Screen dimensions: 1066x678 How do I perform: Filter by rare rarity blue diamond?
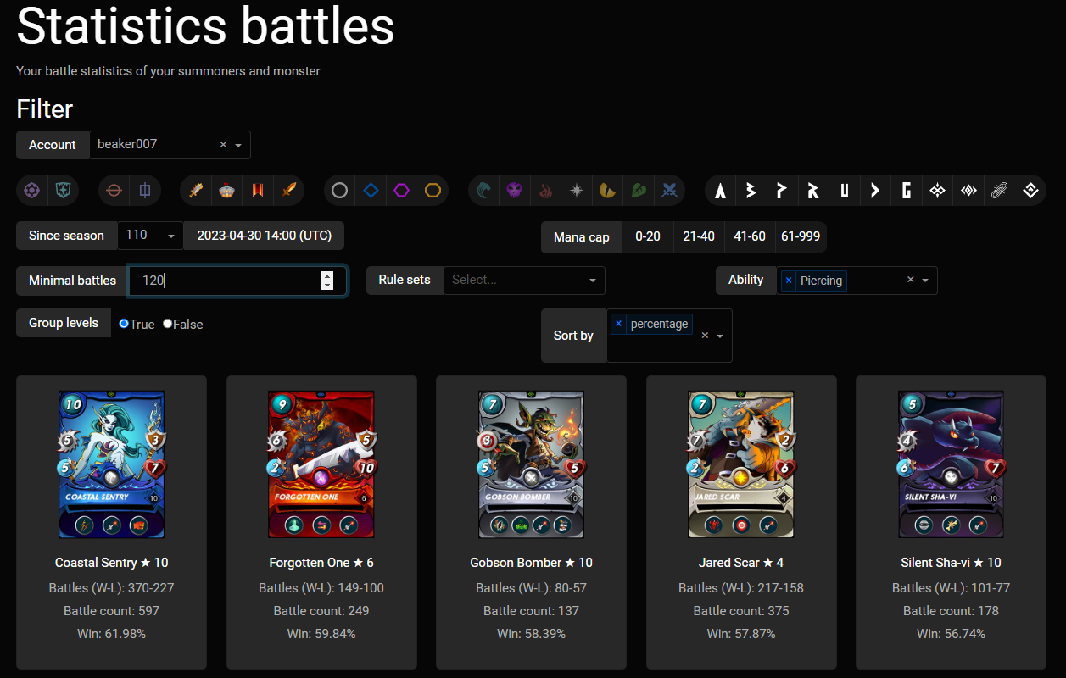pos(371,191)
